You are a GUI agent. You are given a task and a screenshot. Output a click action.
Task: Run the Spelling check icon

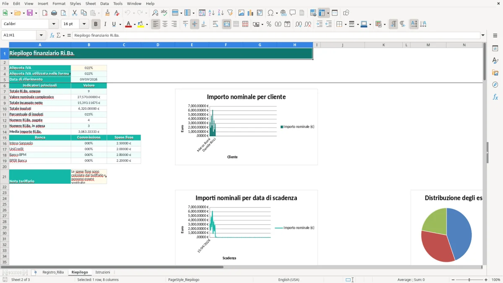[164, 13]
